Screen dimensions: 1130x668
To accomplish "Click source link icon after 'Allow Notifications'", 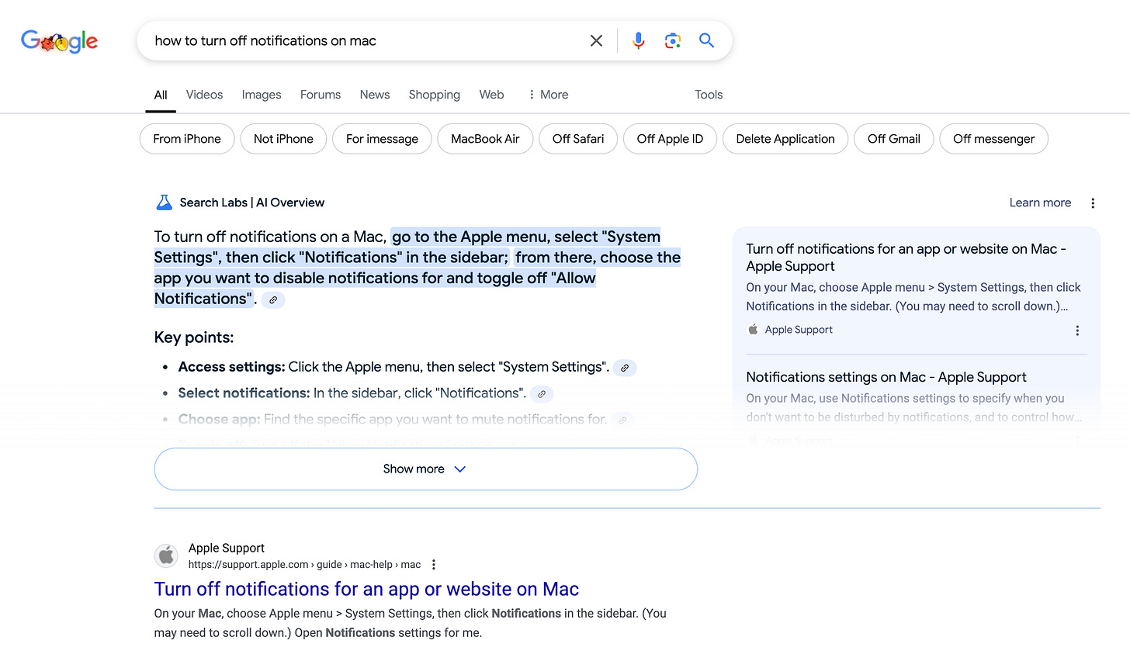I will click(273, 299).
